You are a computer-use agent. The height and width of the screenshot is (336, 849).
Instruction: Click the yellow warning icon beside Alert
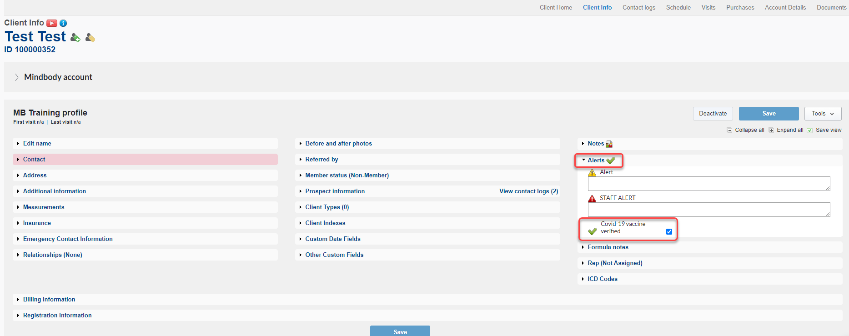pos(592,173)
